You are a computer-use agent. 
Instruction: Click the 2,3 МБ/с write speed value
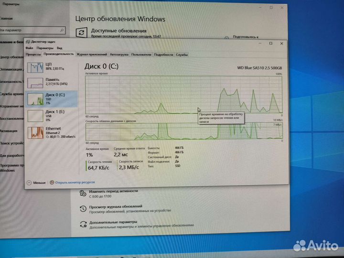coord(129,167)
